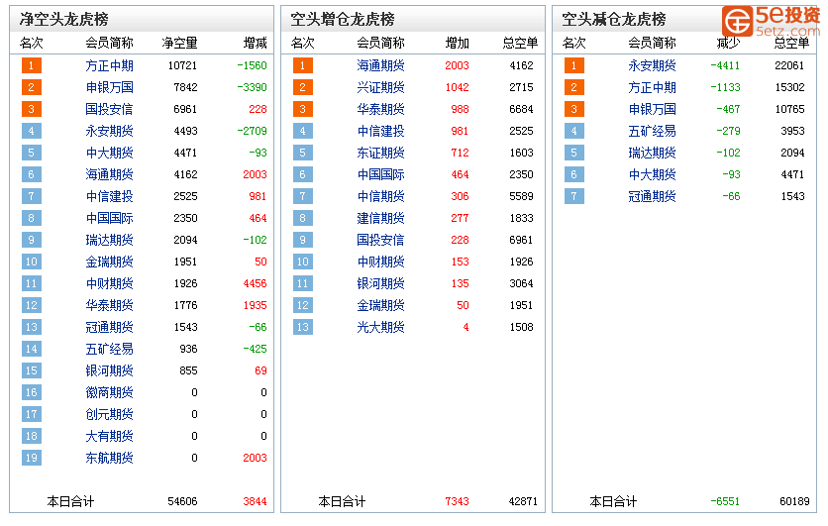Image resolution: width=828 pixels, height=526 pixels.
Task: Select the total short value 22061
Action: [790, 65]
